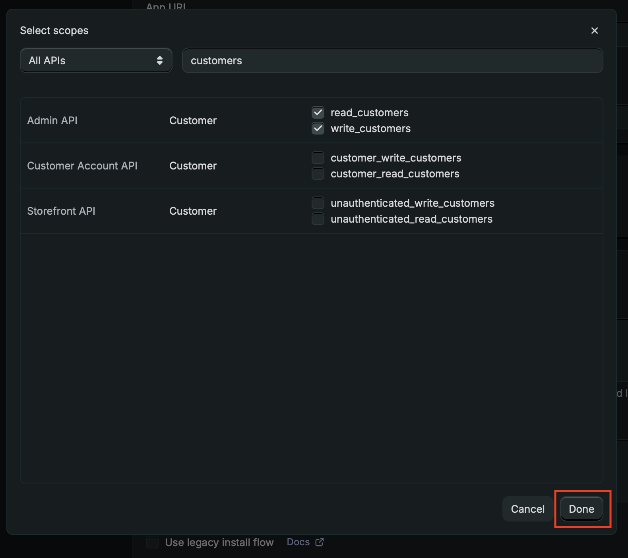Open the All APIs dropdown
Image resolution: width=628 pixels, height=558 pixels.
pyautogui.click(x=96, y=61)
